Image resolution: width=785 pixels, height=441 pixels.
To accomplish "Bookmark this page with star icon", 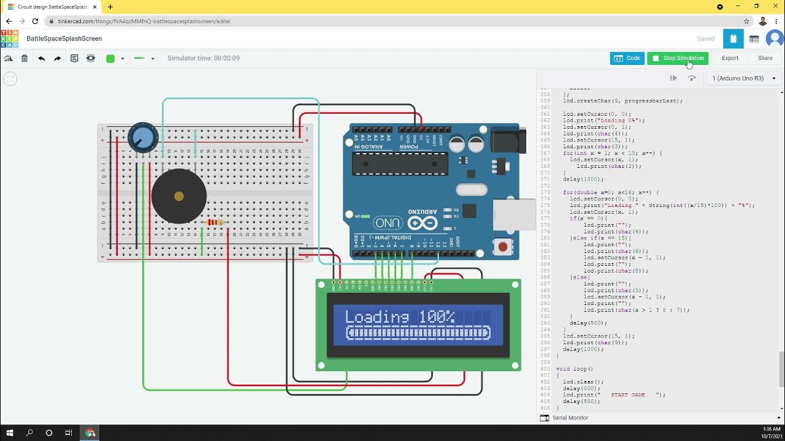I will [x=746, y=21].
